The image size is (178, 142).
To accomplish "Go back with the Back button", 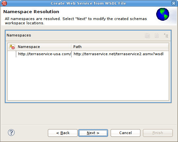I will pyautogui.click(x=63, y=133).
